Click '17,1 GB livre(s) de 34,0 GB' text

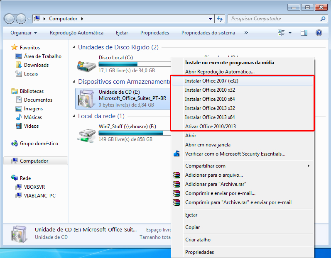[127, 71]
